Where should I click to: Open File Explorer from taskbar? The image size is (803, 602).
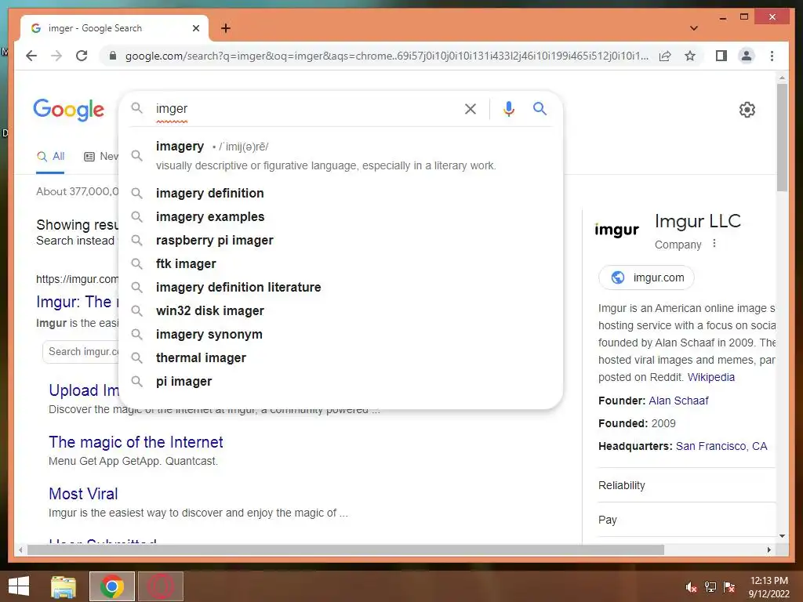pos(64,586)
